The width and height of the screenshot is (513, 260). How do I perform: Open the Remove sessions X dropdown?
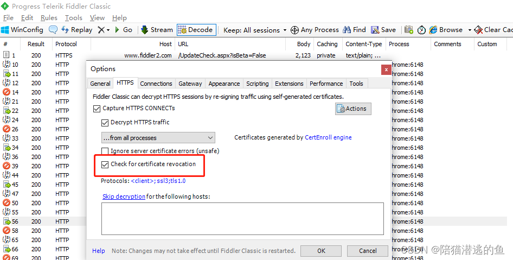coord(104,30)
